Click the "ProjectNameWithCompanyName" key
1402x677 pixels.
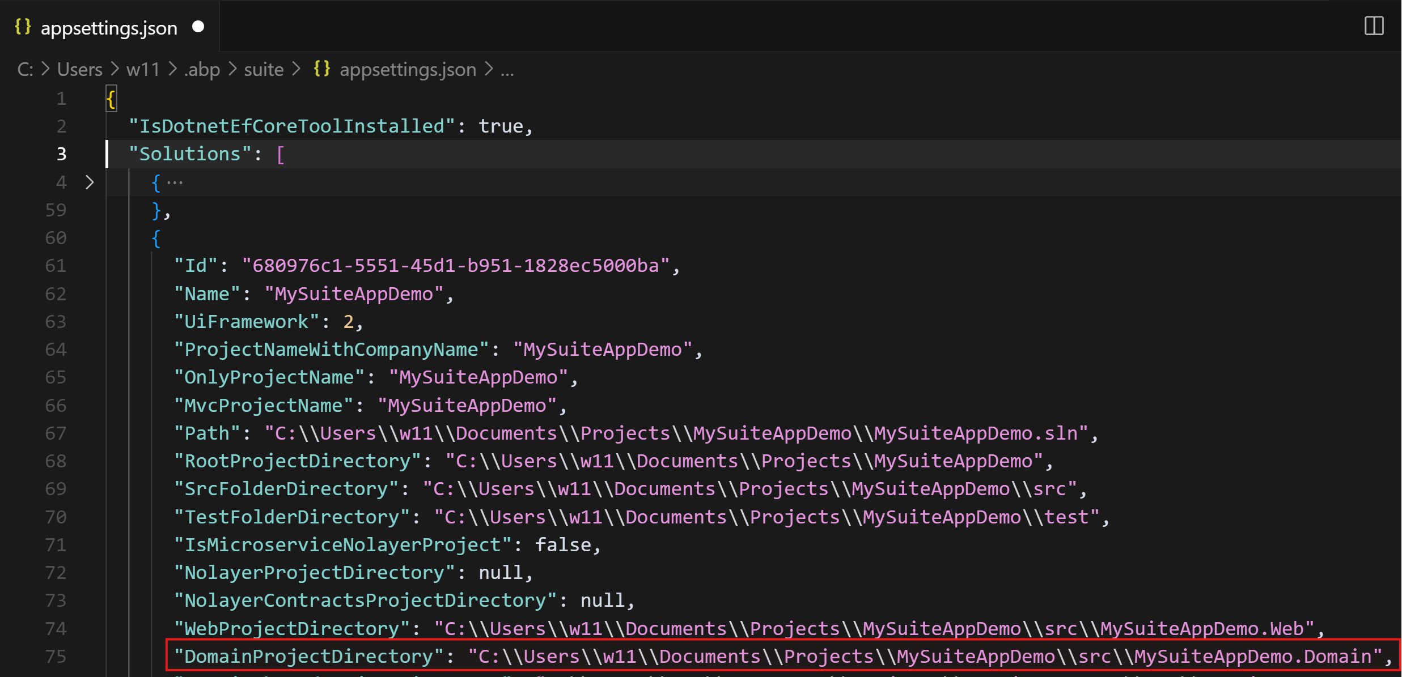331,350
